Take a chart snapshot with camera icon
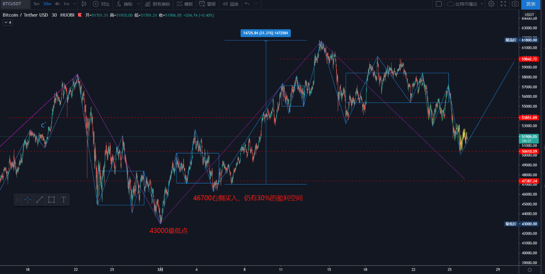The width and height of the screenshot is (545, 274). click(515, 4)
